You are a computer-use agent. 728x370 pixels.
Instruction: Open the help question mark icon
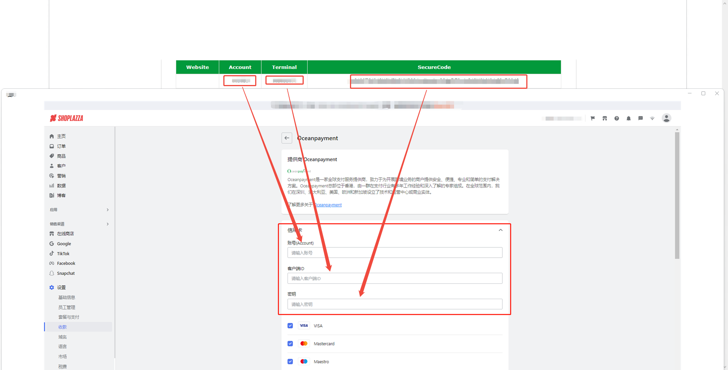pyautogui.click(x=617, y=118)
